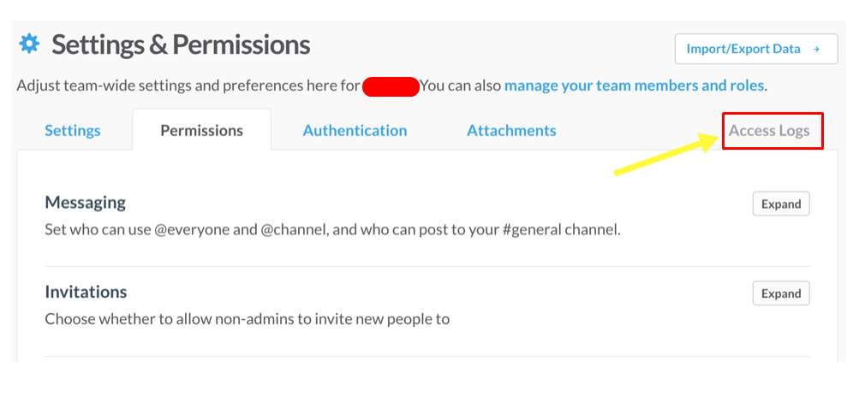Click the Adjust team-wide settings intro text

188,86
